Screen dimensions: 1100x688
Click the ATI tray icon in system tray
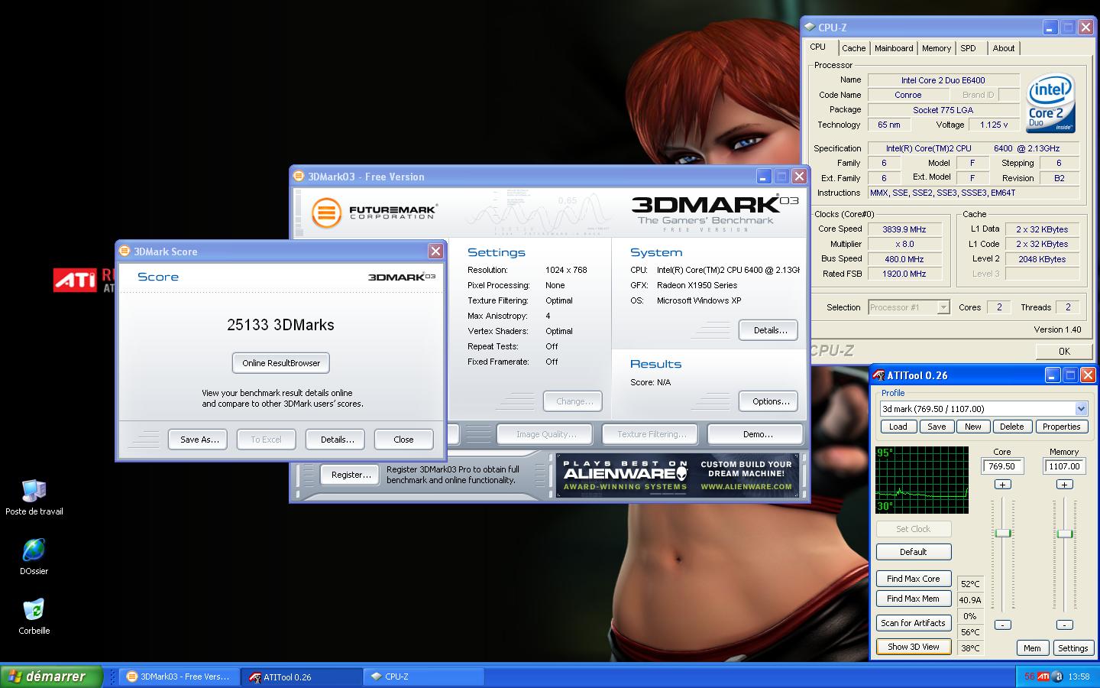(x=1043, y=676)
